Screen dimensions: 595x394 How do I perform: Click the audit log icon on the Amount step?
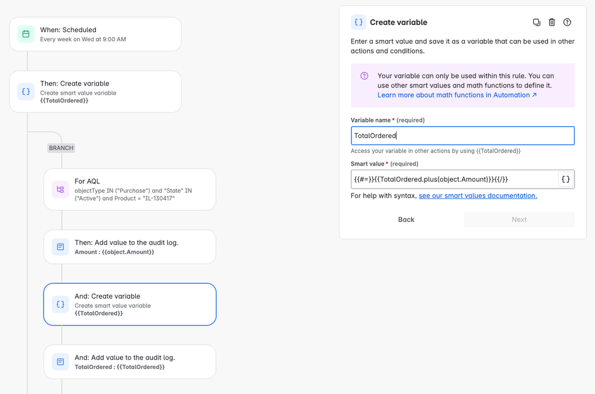(x=60, y=246)
